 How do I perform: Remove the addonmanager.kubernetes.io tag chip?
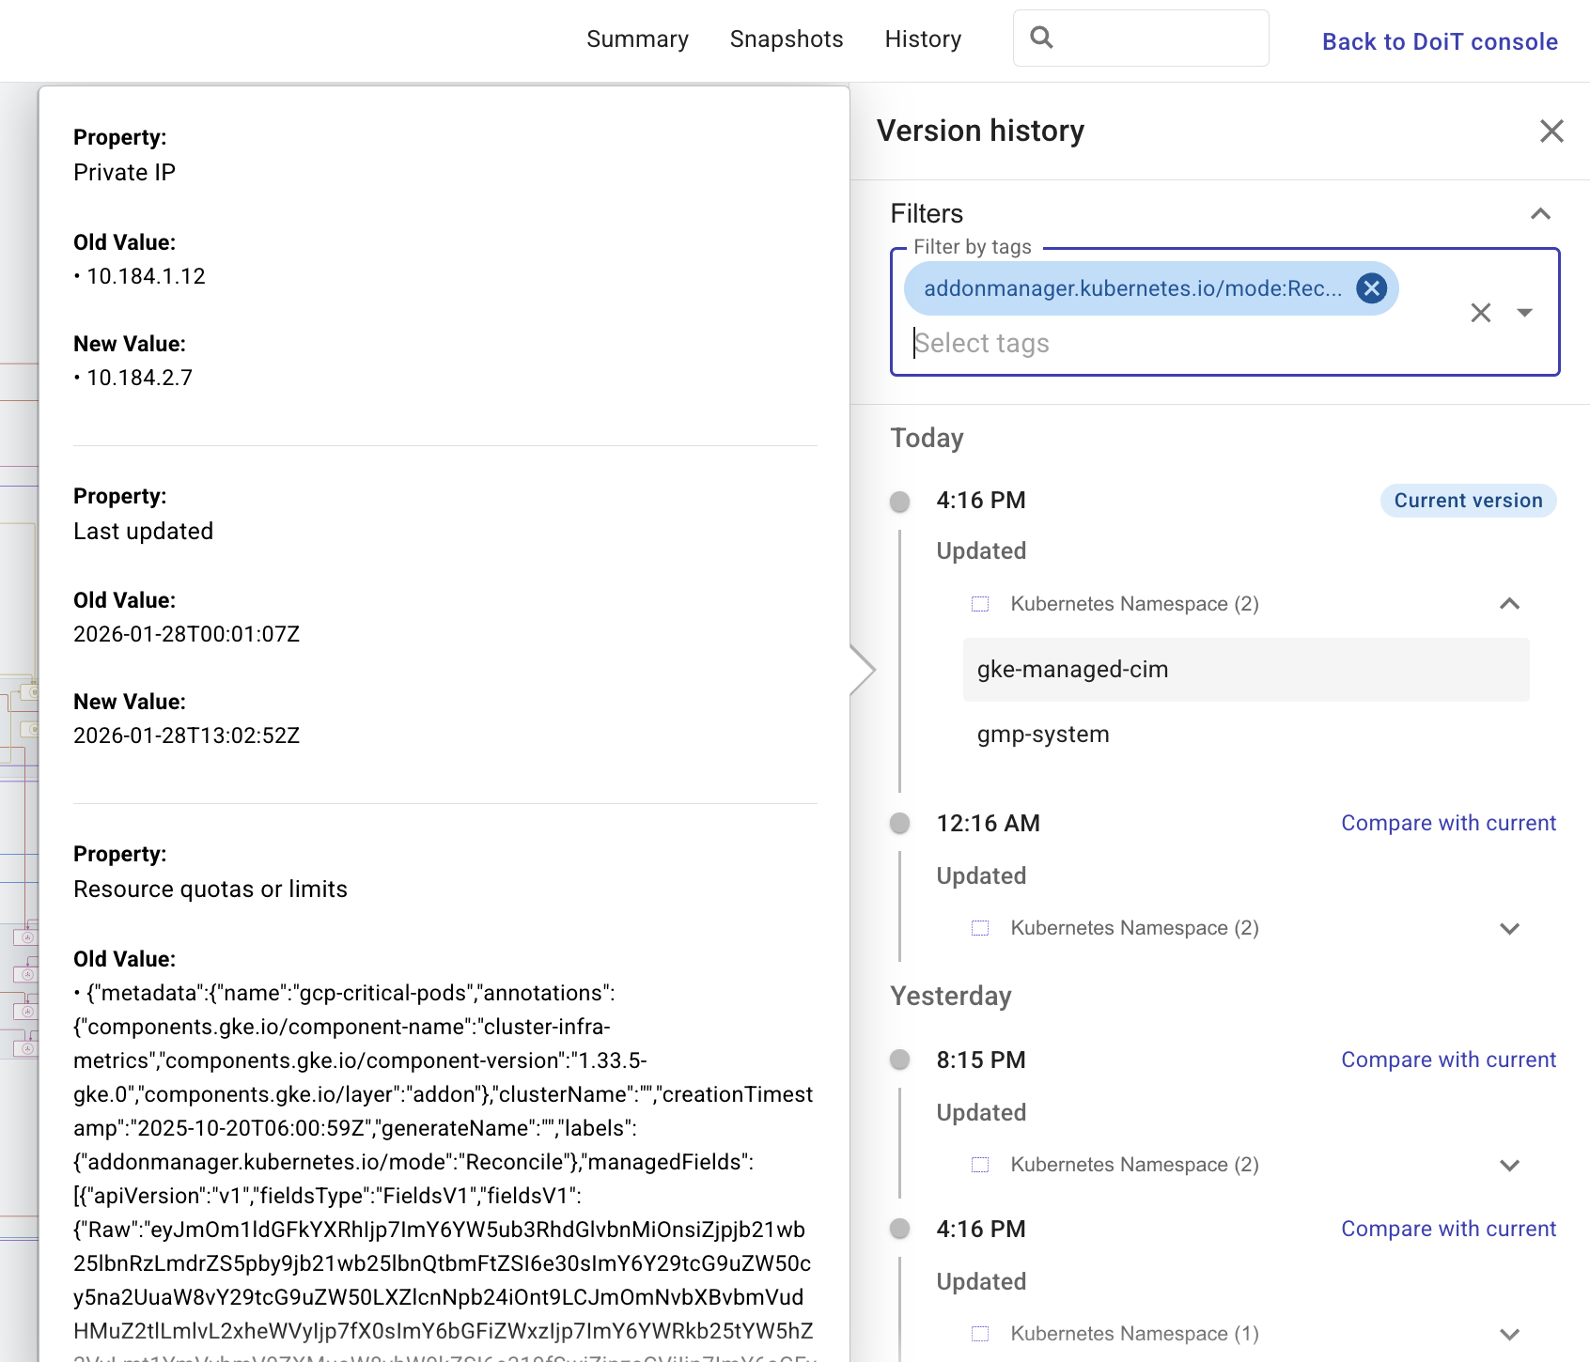click(x=1371, y=288)
